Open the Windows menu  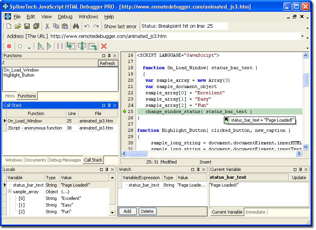pos(88,17)
